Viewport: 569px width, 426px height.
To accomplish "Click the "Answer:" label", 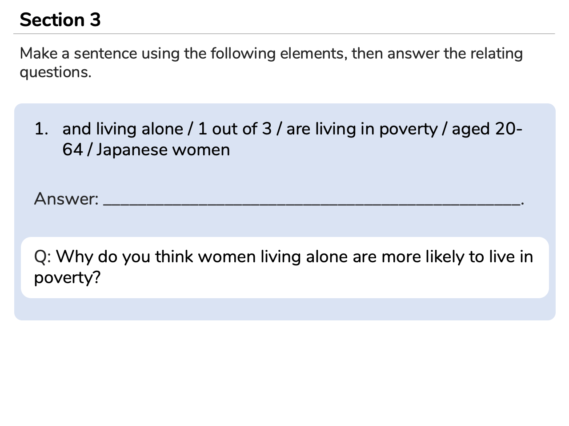I will (x=66, y=199).
